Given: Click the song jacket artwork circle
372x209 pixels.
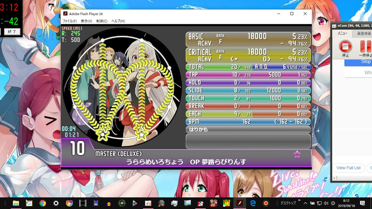Looking at the screenshot, I should click(x=122, y=87).
